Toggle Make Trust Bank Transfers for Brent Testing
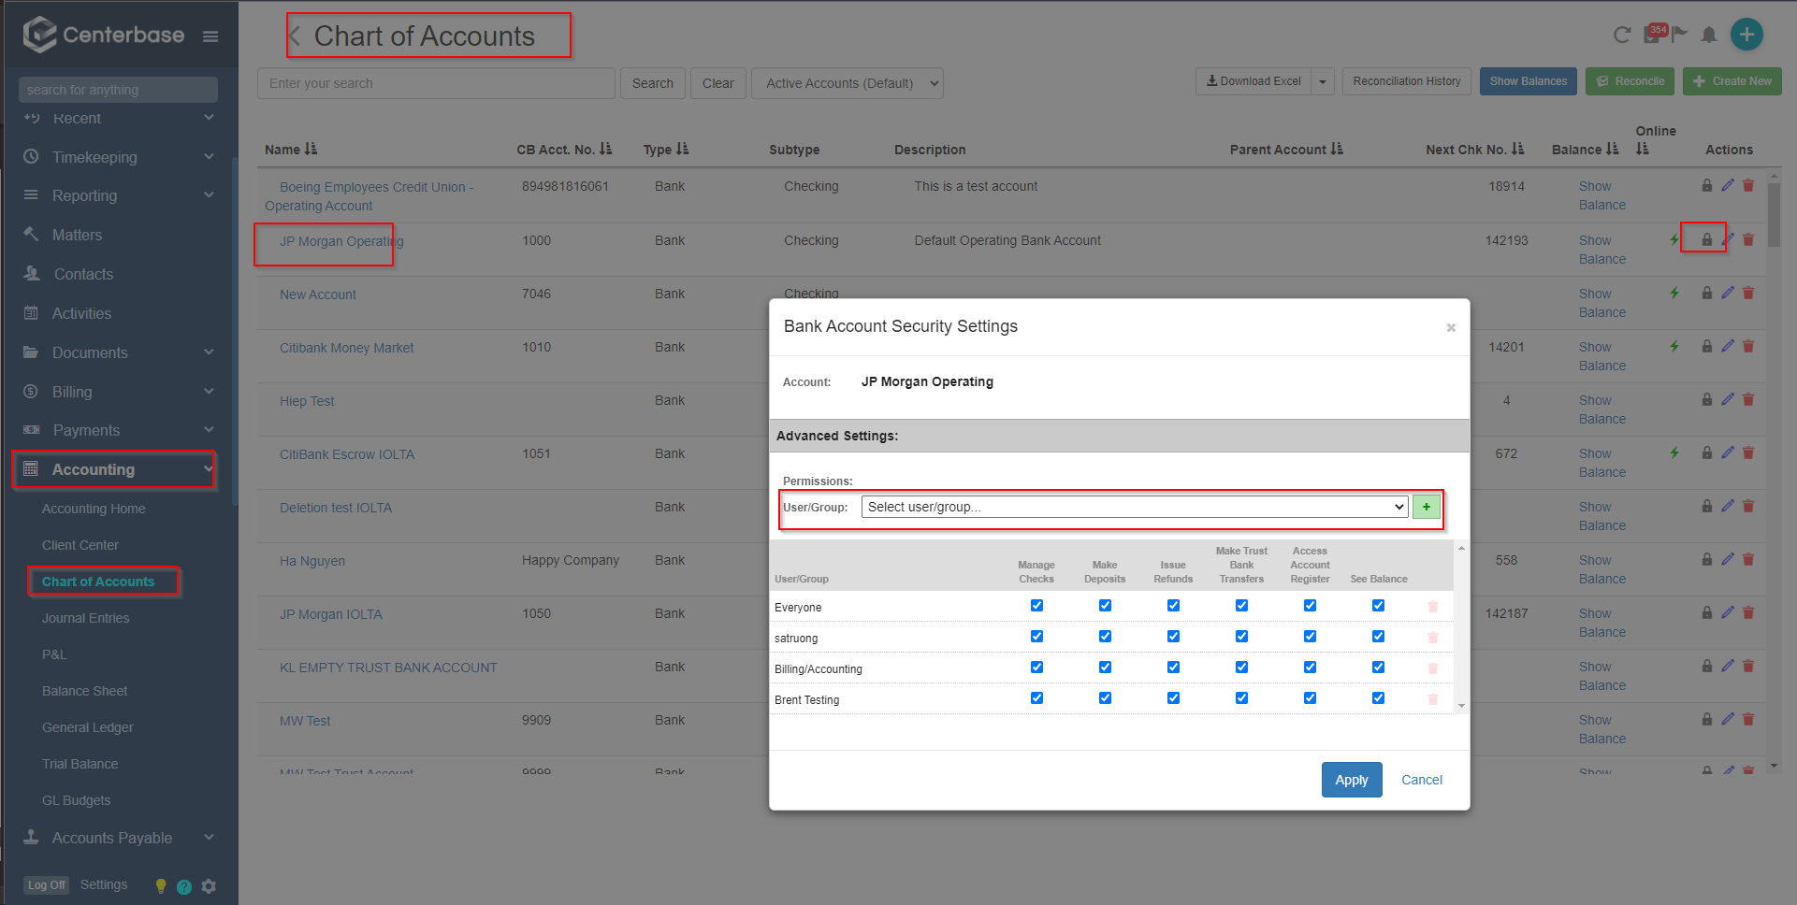The width and height of the screenshot is (1797, 905). coord(1241,698)
